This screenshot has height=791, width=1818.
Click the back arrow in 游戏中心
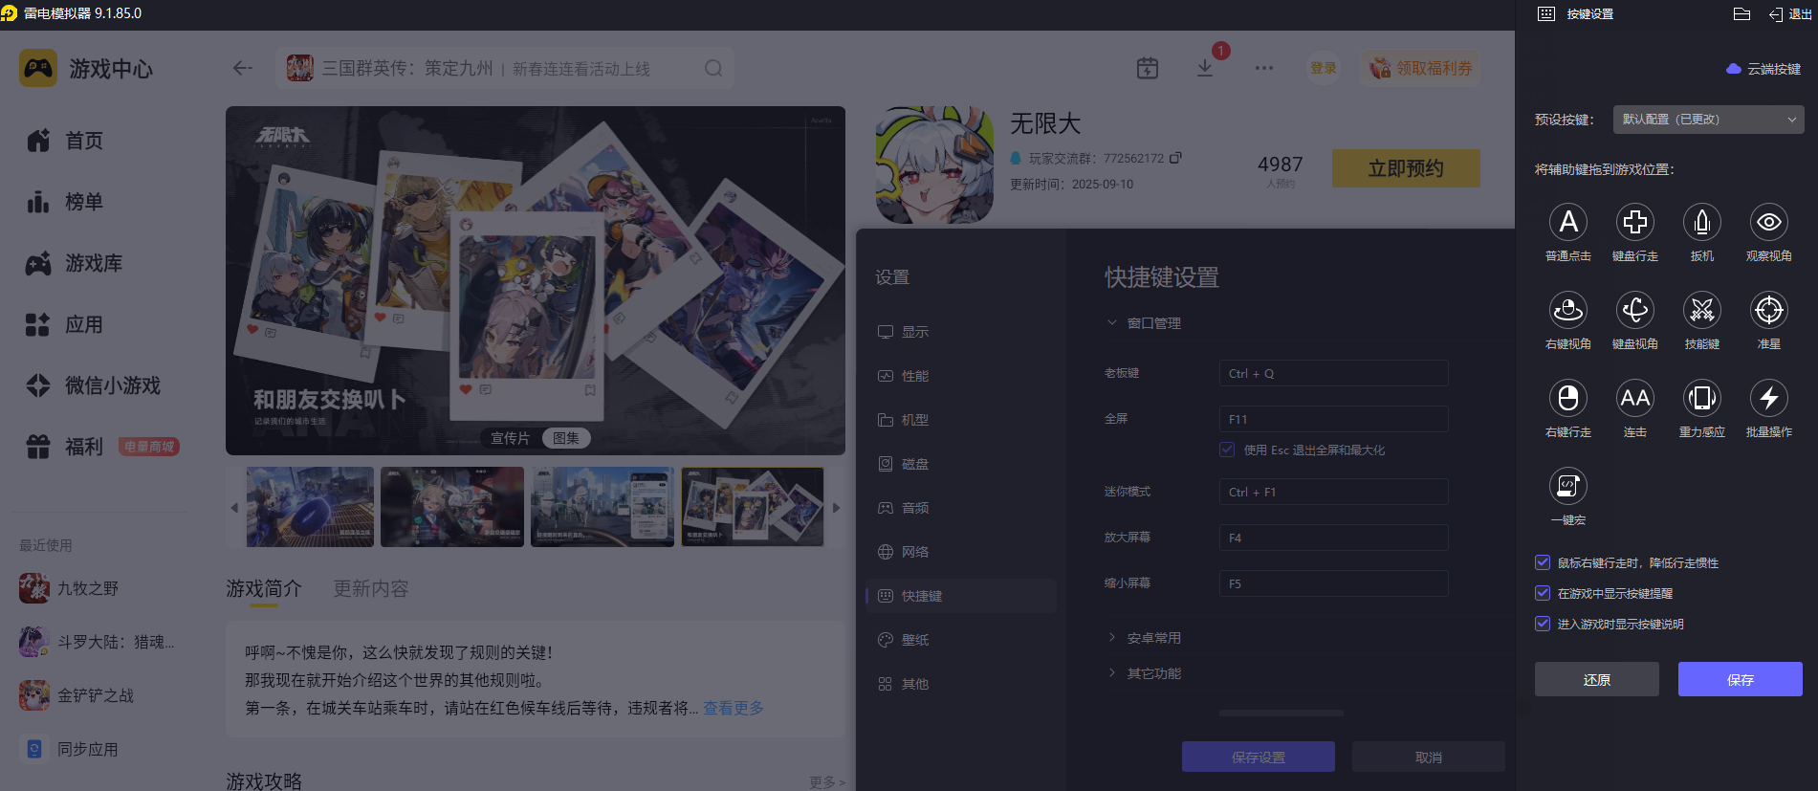pos(243,68)
